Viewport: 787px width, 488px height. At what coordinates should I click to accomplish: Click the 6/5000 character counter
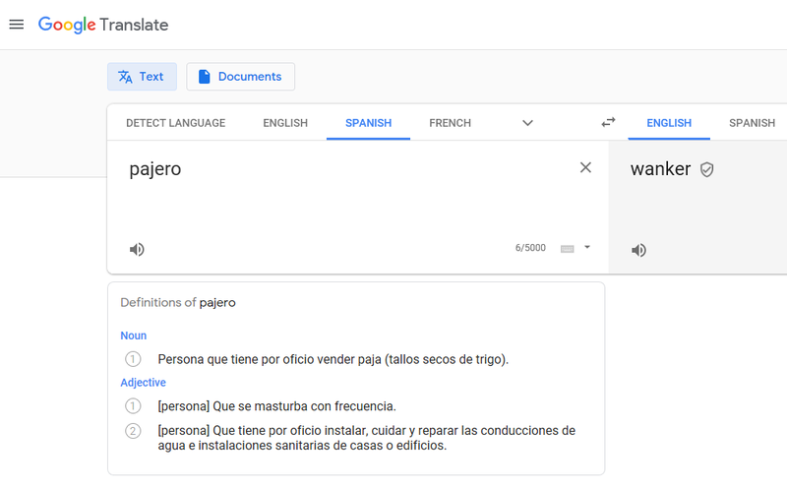click(x=530, y=248)
